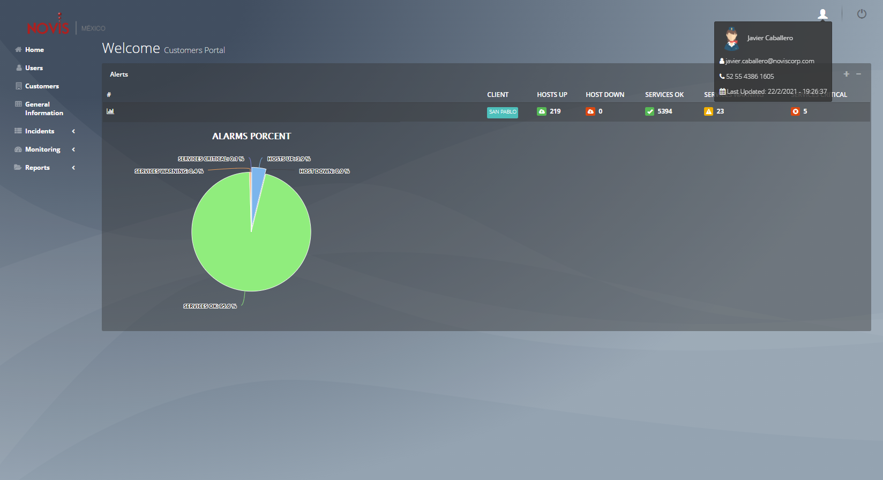Collapse the Alerts panel with minus icon
Screen dimensions: 883x480
[x=858, y=74]
